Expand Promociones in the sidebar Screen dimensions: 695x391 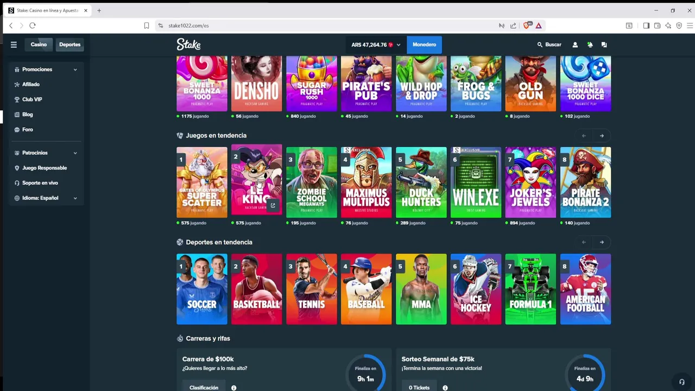(46, 70)
